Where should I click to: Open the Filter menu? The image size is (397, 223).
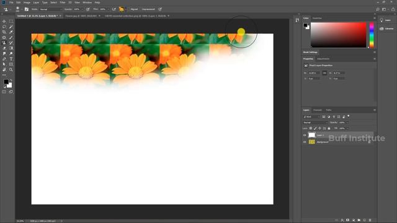pos(63,2)
